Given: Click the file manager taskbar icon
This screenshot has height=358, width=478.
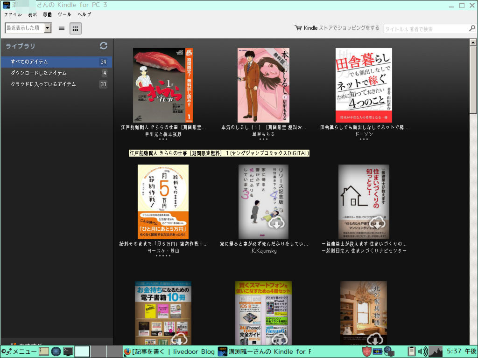Looking at the screenshot, I should [43, 351].
